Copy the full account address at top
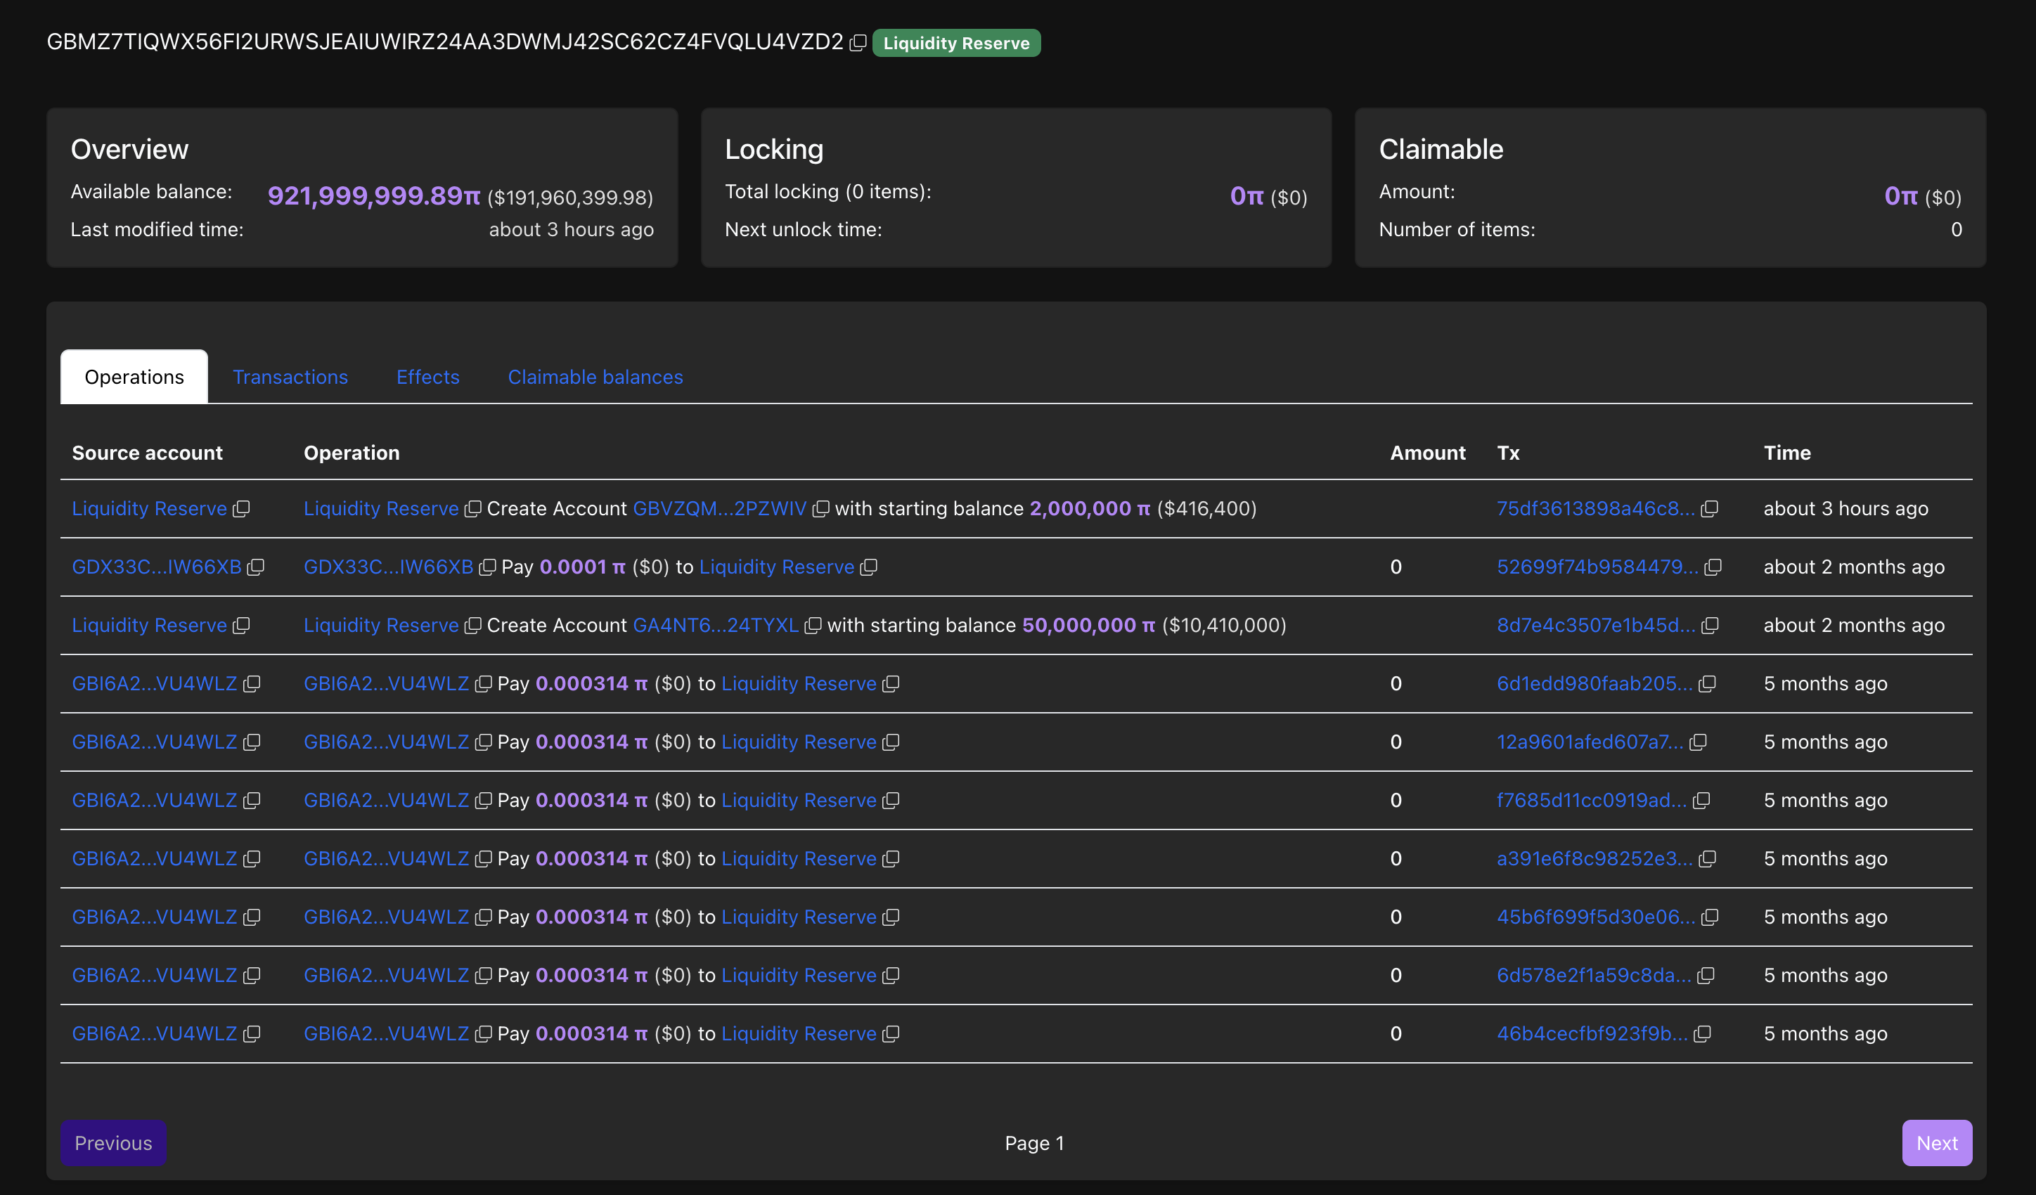This screenshot has height=1195, width=2036. click(858, 43)
